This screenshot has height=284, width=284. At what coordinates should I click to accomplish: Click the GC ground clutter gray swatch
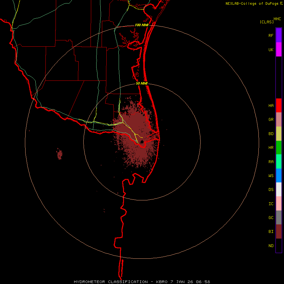tap(279, 217)
